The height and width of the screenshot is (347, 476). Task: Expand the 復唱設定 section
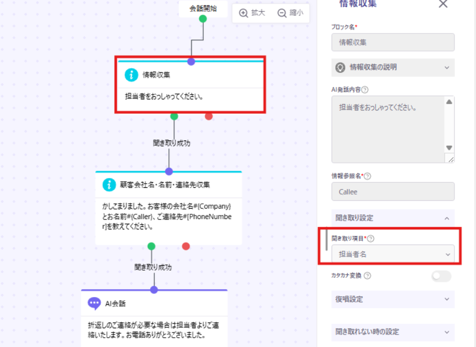pos(446,299)
